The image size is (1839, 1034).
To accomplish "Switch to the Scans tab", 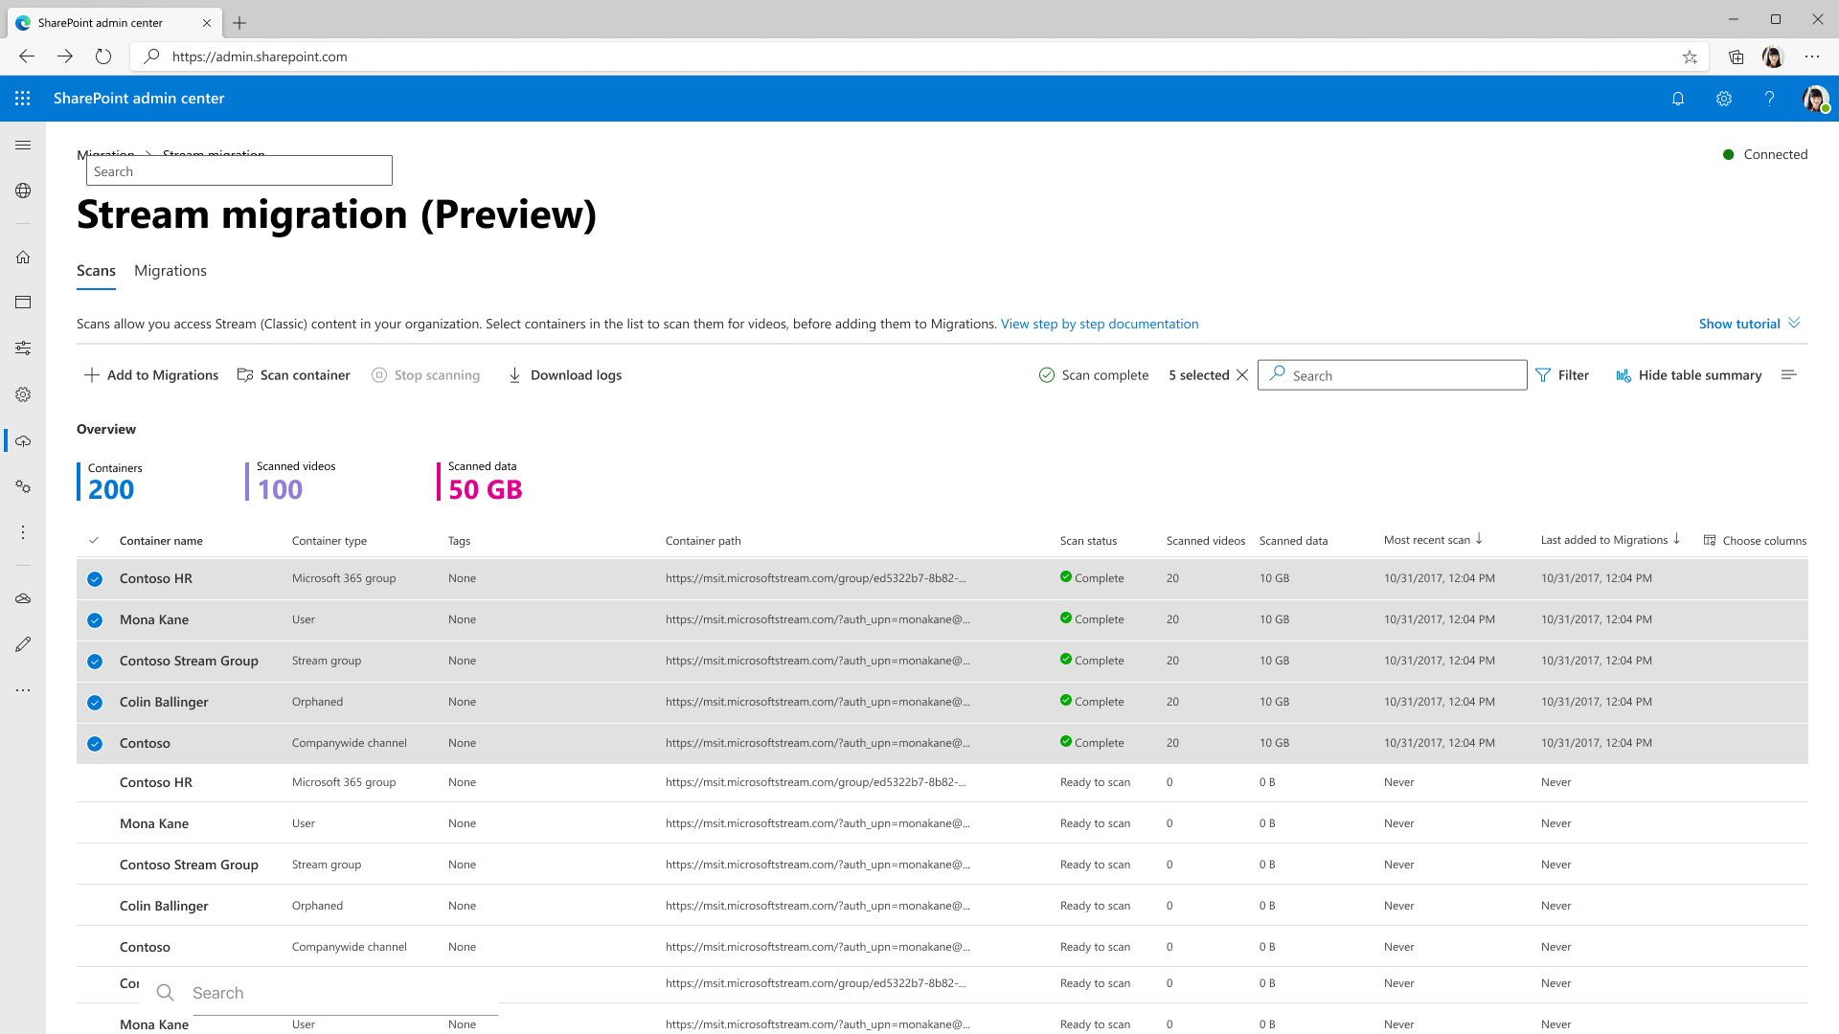I will click(95, 270).
